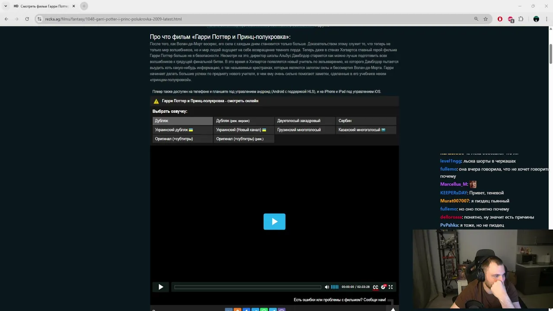Select the Дубляж voiceover option
The image size is (553, 311).
click(182, 121)
